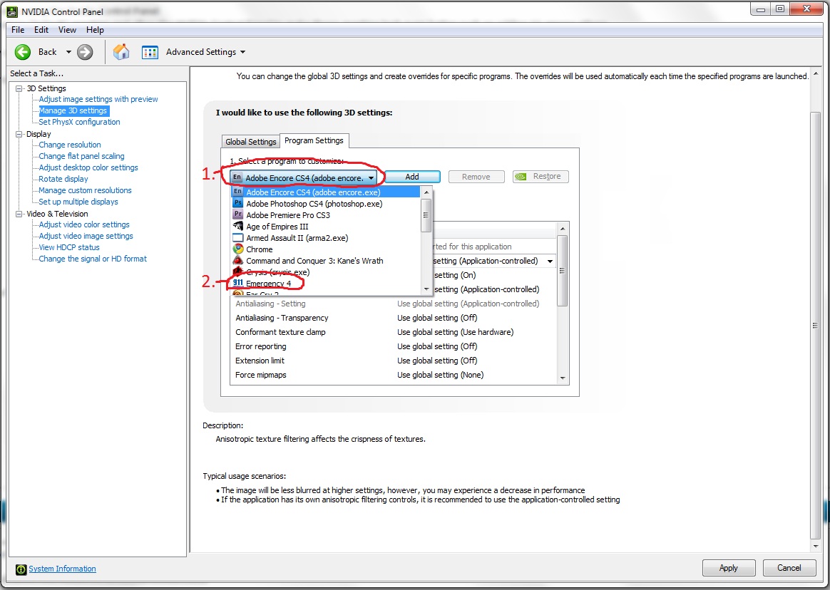Open Rotate display task
The image size is (830, 590).
(63, 179)
